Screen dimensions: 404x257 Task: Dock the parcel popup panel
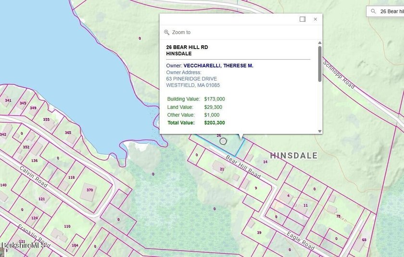(303, 19)
